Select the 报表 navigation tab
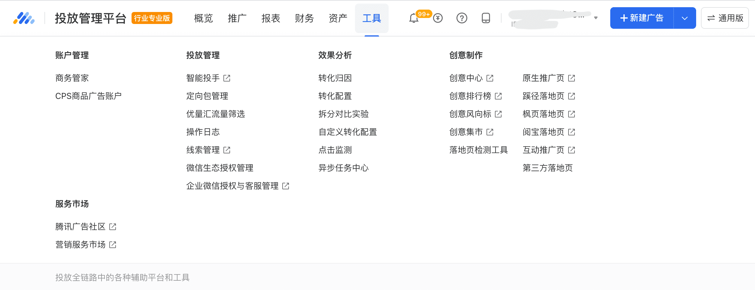The height and width of the screenshot is (290, 755). point(271,18)
